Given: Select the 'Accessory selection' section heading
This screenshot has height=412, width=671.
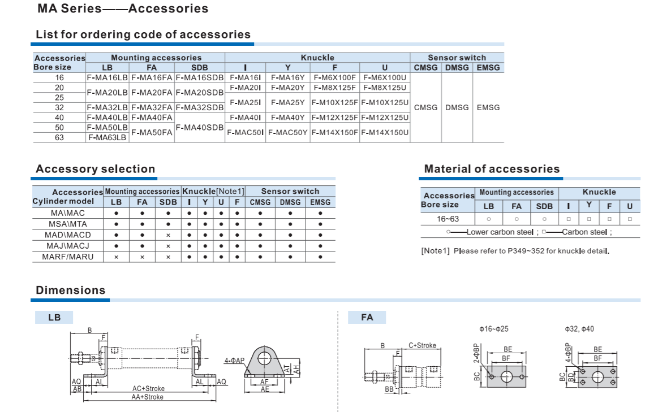Looking at the screenshot, I should pyautogui.click(x=95, y=169).
